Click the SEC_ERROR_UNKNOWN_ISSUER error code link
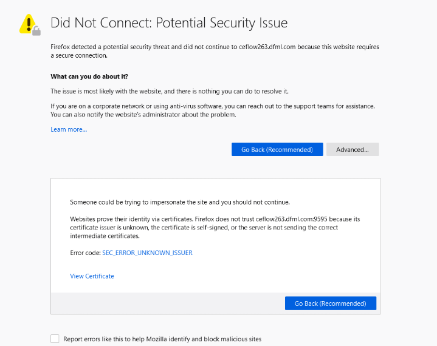437x346 pixels. tap(147, 253)
